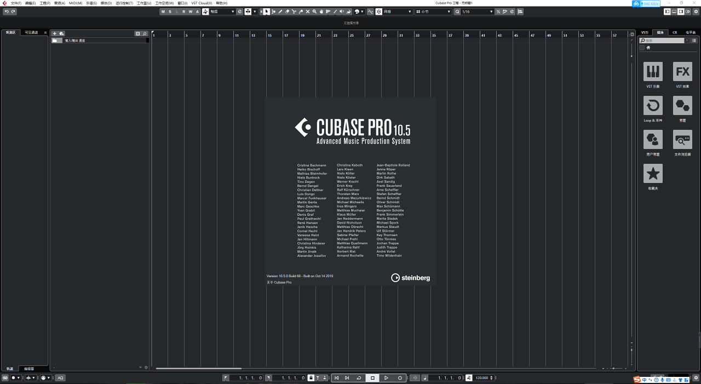Open Loops & Samples tile
The height and width of the screenshot is (384, 701).
(653, 106)
